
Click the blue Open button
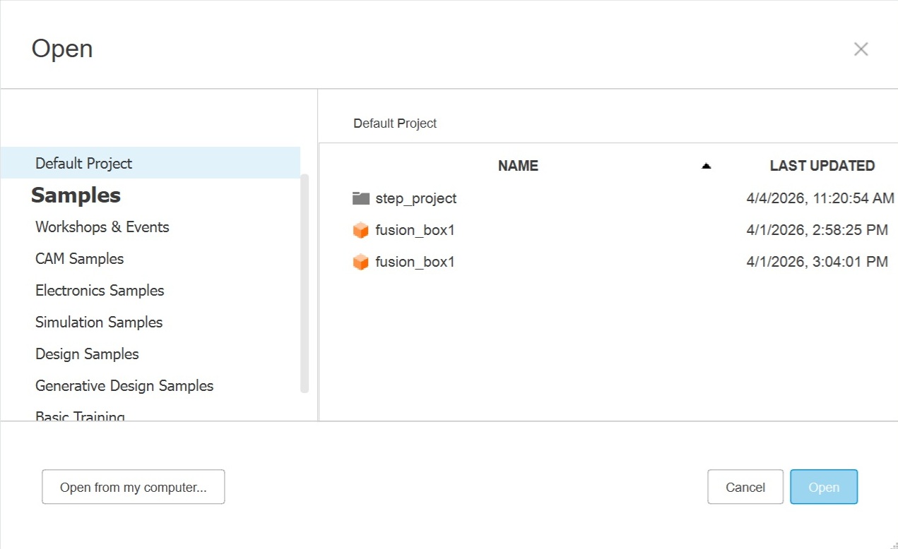coord(823,487)
